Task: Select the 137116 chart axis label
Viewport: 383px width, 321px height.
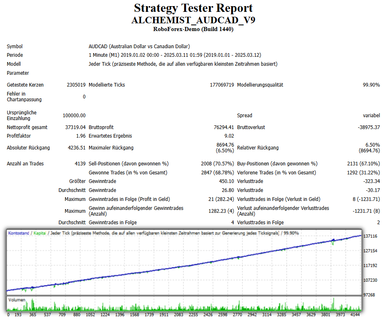Action: (370, 236)
